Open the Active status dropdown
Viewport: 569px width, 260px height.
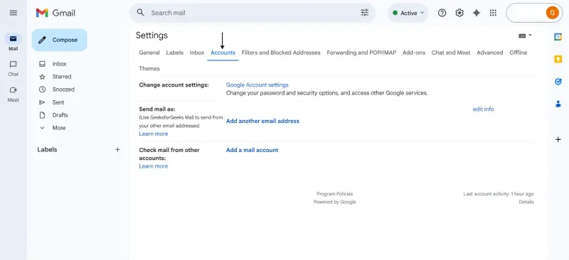click(408, 13)
